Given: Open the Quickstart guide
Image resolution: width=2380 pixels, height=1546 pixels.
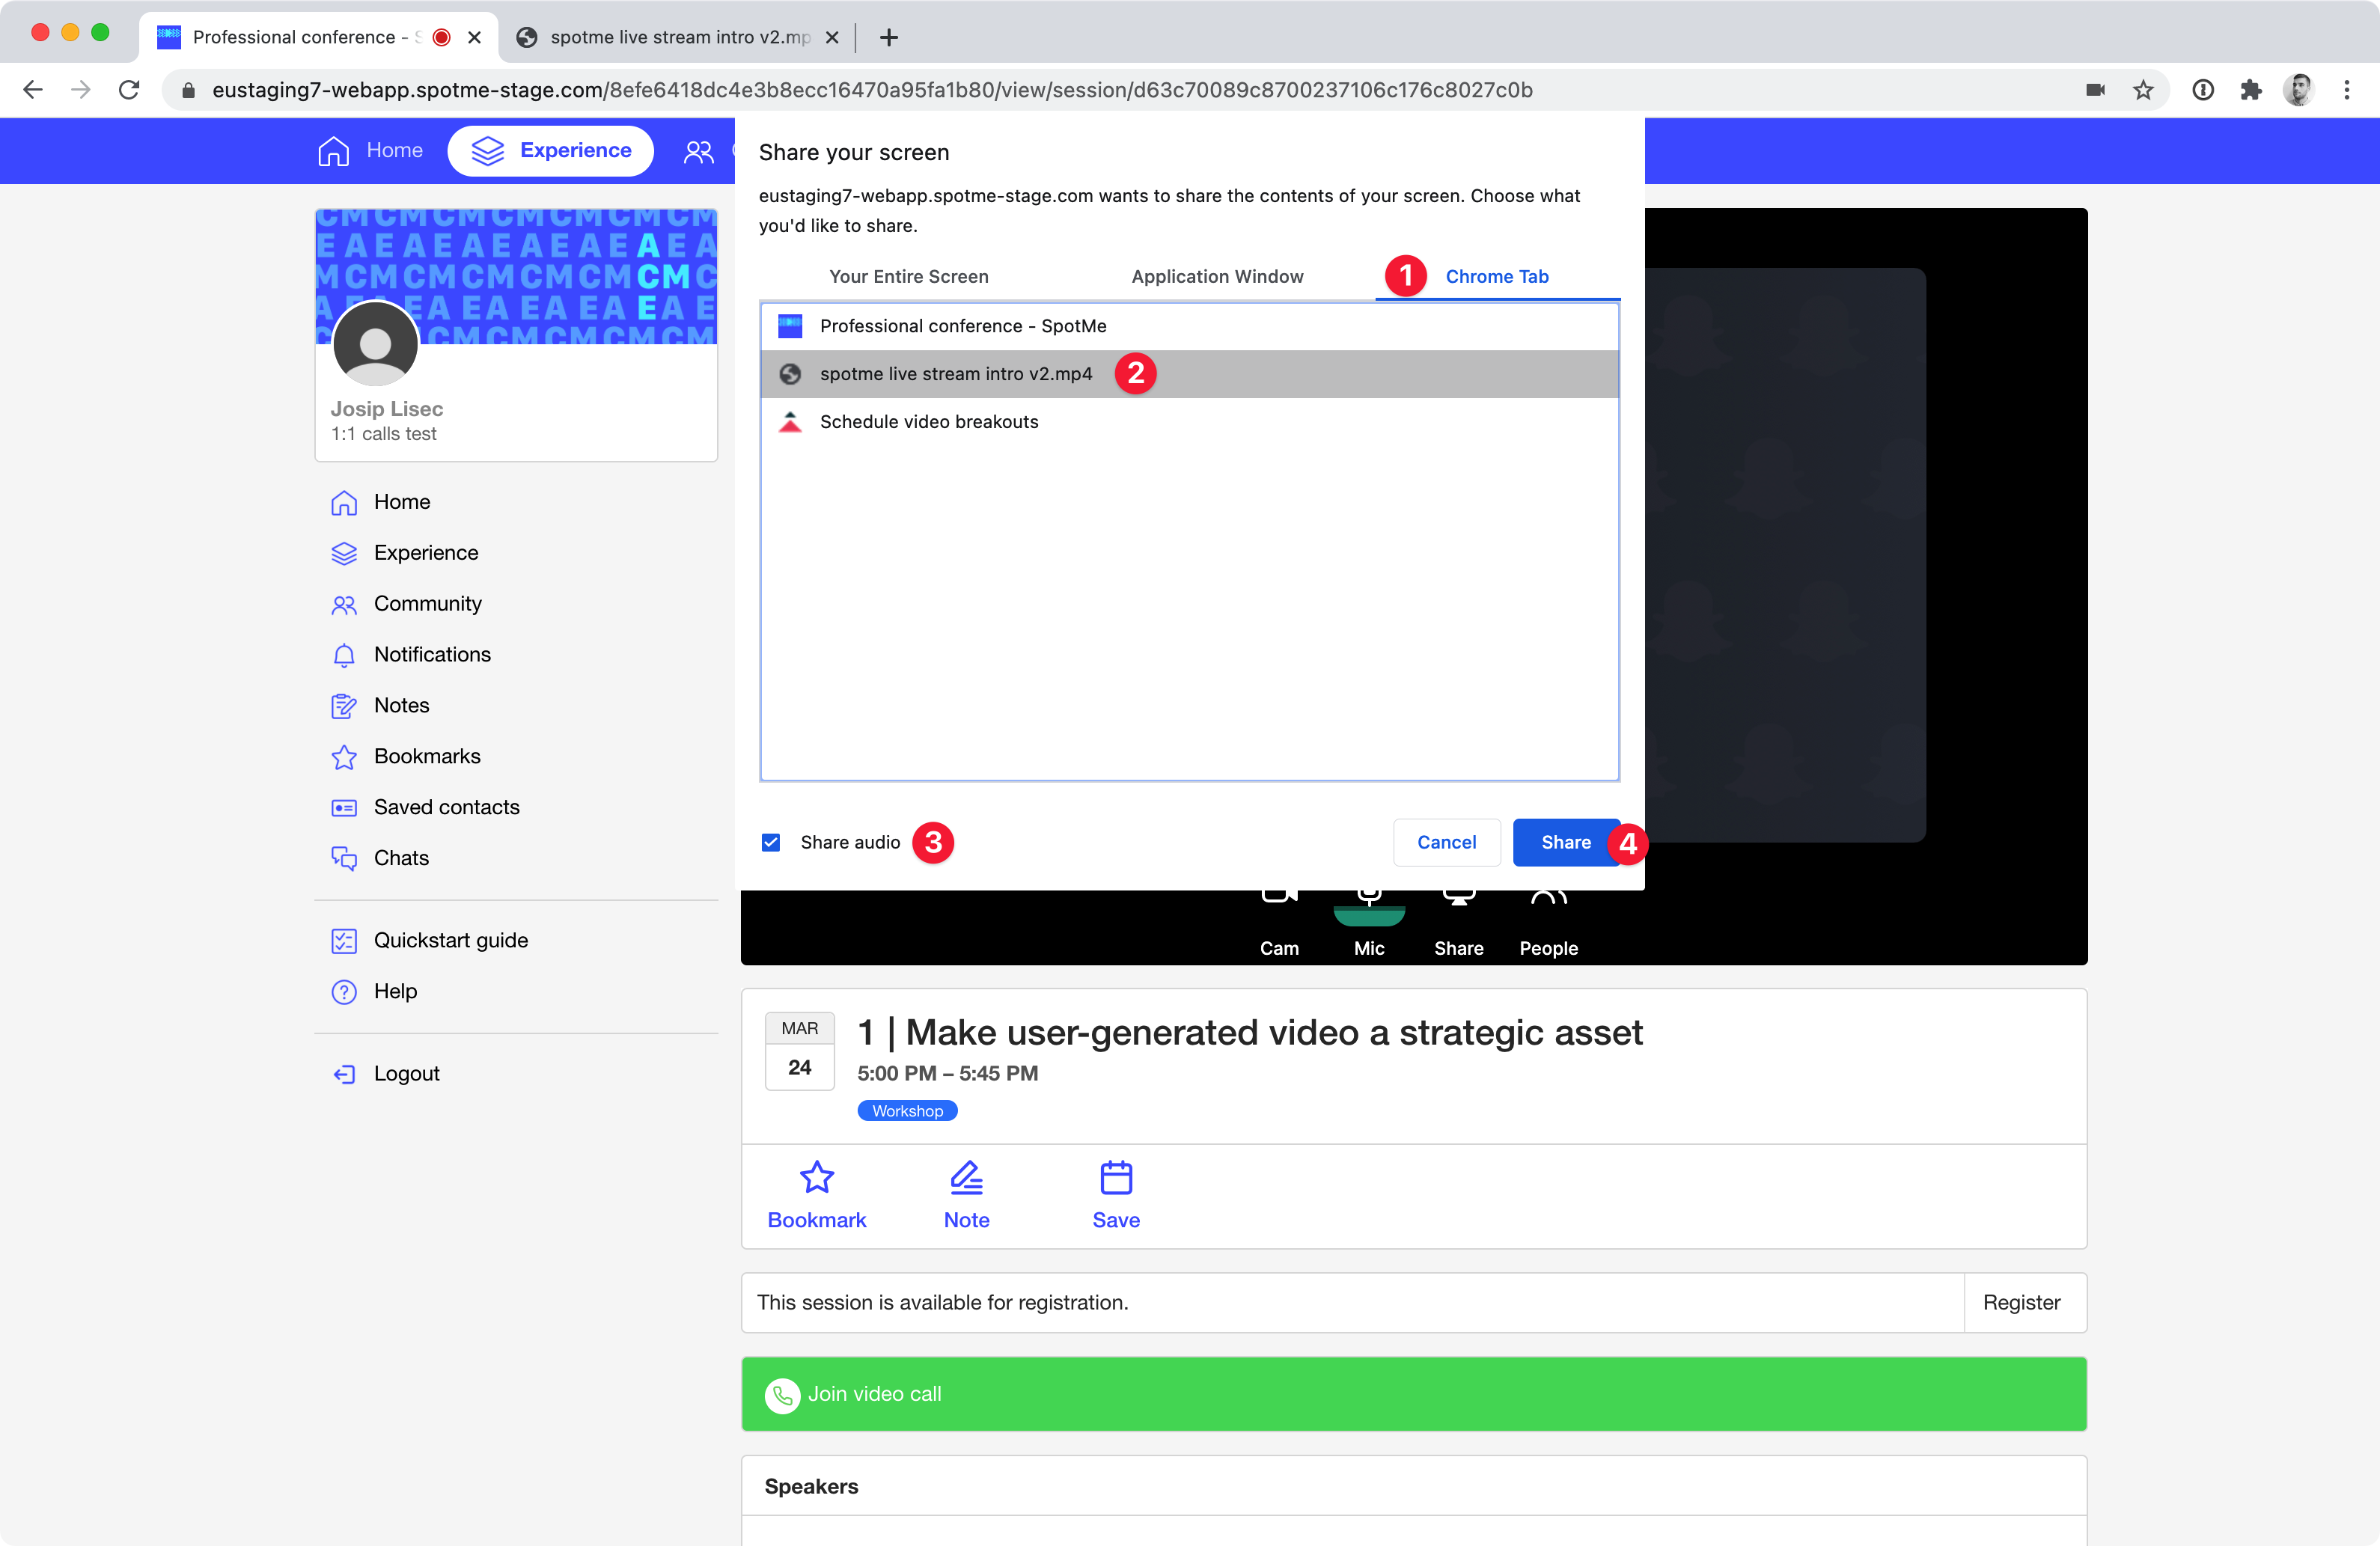Looking at the screenshot, I should (x=429, y=941).
